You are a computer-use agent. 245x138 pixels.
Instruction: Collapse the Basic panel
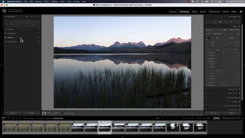239,26
